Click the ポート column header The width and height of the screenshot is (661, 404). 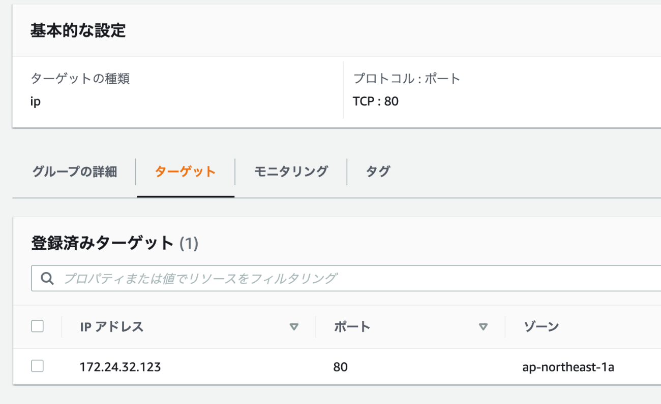[x=352, y=327]
